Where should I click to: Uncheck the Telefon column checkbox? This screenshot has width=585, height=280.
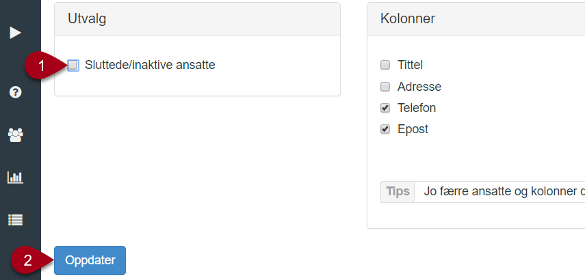385,108
